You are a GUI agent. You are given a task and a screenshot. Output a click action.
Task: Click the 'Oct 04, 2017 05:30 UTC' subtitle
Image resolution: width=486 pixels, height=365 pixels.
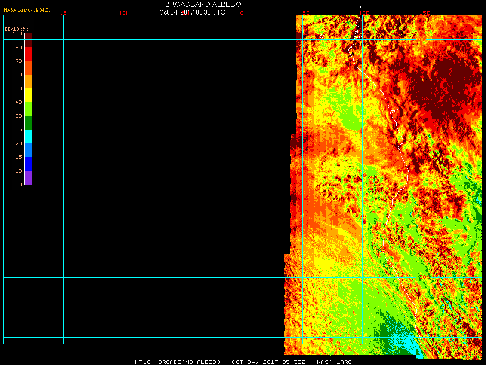tap(192, 12)
